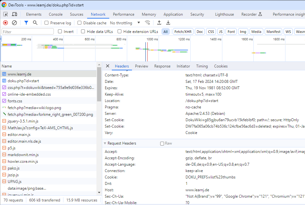This screenshot has height=205, width=305.
Task: Open the network search magnifier
Action: pyautogui.click(x=35, y=23)
